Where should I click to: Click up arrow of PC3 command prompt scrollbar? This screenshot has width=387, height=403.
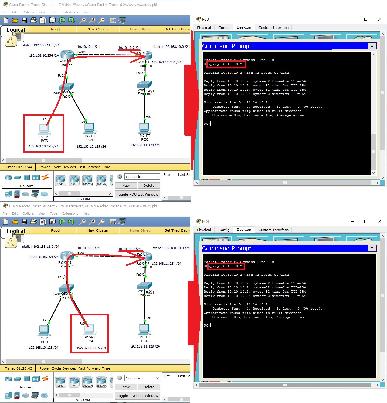[x=373, y=55]
